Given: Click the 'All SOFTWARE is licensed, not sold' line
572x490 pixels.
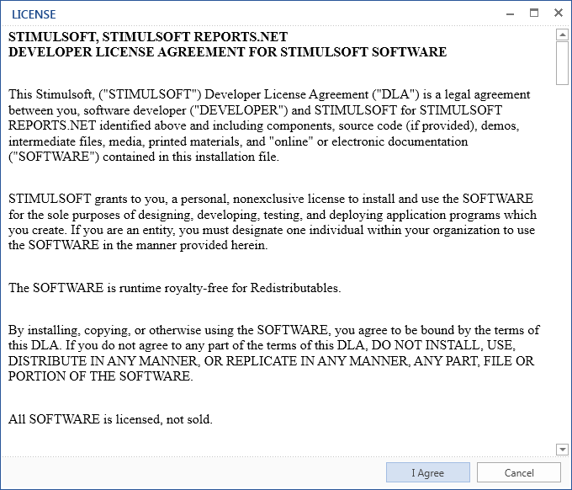Looking at the screenshot, I should (110, 419).
